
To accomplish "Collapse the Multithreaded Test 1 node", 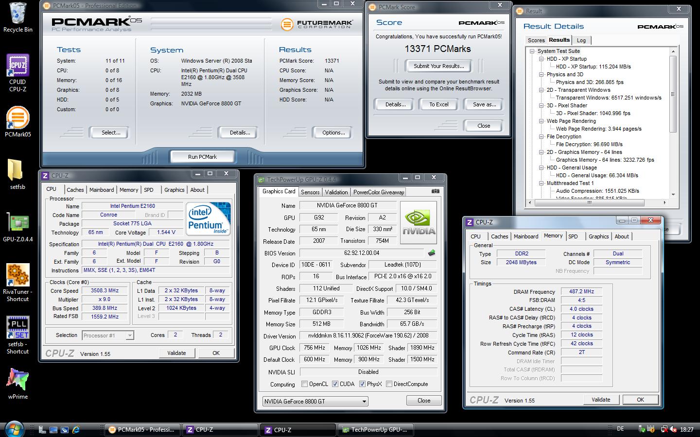I will click(x=542, y=183).
